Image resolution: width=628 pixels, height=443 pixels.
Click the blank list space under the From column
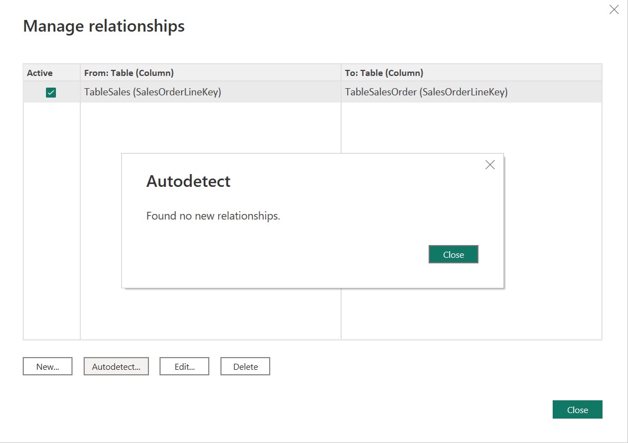[x=101, y=221]
